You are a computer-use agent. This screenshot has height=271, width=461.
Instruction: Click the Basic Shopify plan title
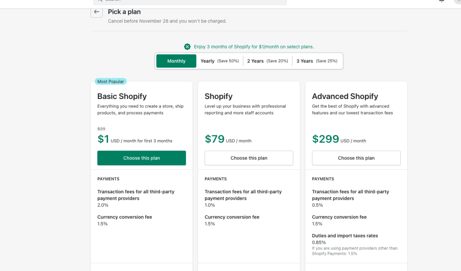[122, 96]
